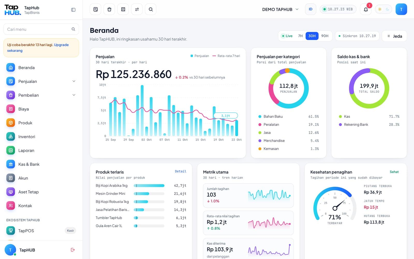
Task: Click the 10.27.23 WIB clock pill
Action: (338, 9)
